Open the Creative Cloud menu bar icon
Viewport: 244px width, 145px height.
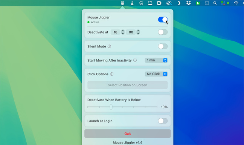pos(169,3)
